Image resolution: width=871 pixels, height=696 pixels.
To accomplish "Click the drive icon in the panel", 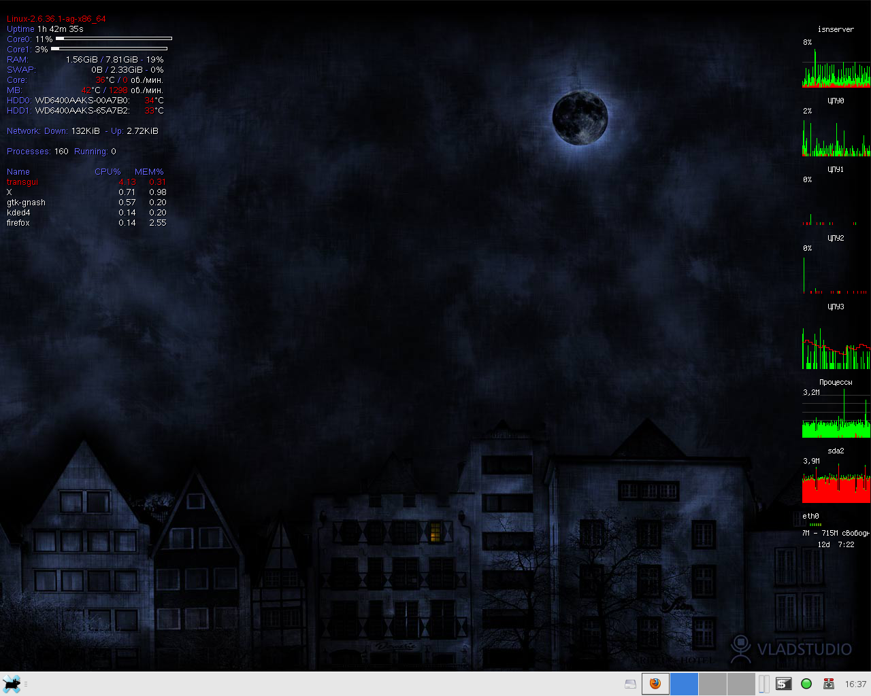I will point(630,684).
